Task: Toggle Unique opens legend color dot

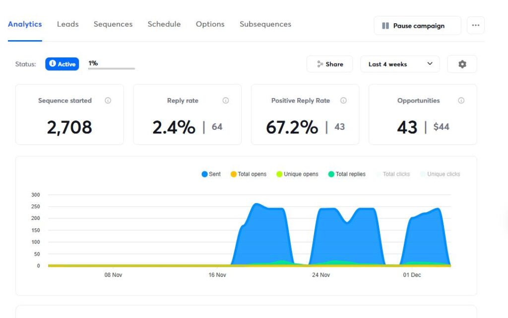Action: (279, 174)
